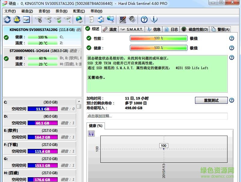This screenshot has width=241, height=182.
Task: Open the warning/problems overview icon
Action: pos(17,19)
